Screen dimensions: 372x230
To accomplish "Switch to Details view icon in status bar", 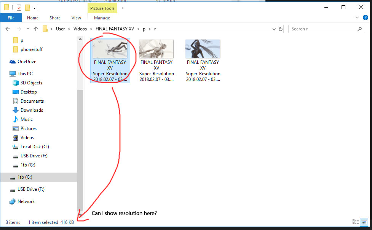I will tap(355, 222).
